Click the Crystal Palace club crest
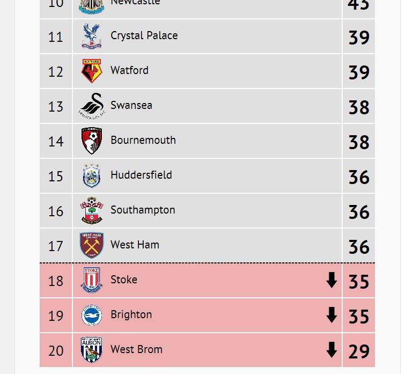Screen dimensions: 406x374 click(91, 36)
